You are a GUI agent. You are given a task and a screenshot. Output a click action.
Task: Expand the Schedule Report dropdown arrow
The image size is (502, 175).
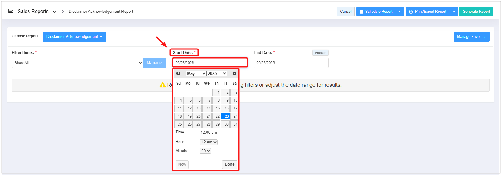point(400,12)
